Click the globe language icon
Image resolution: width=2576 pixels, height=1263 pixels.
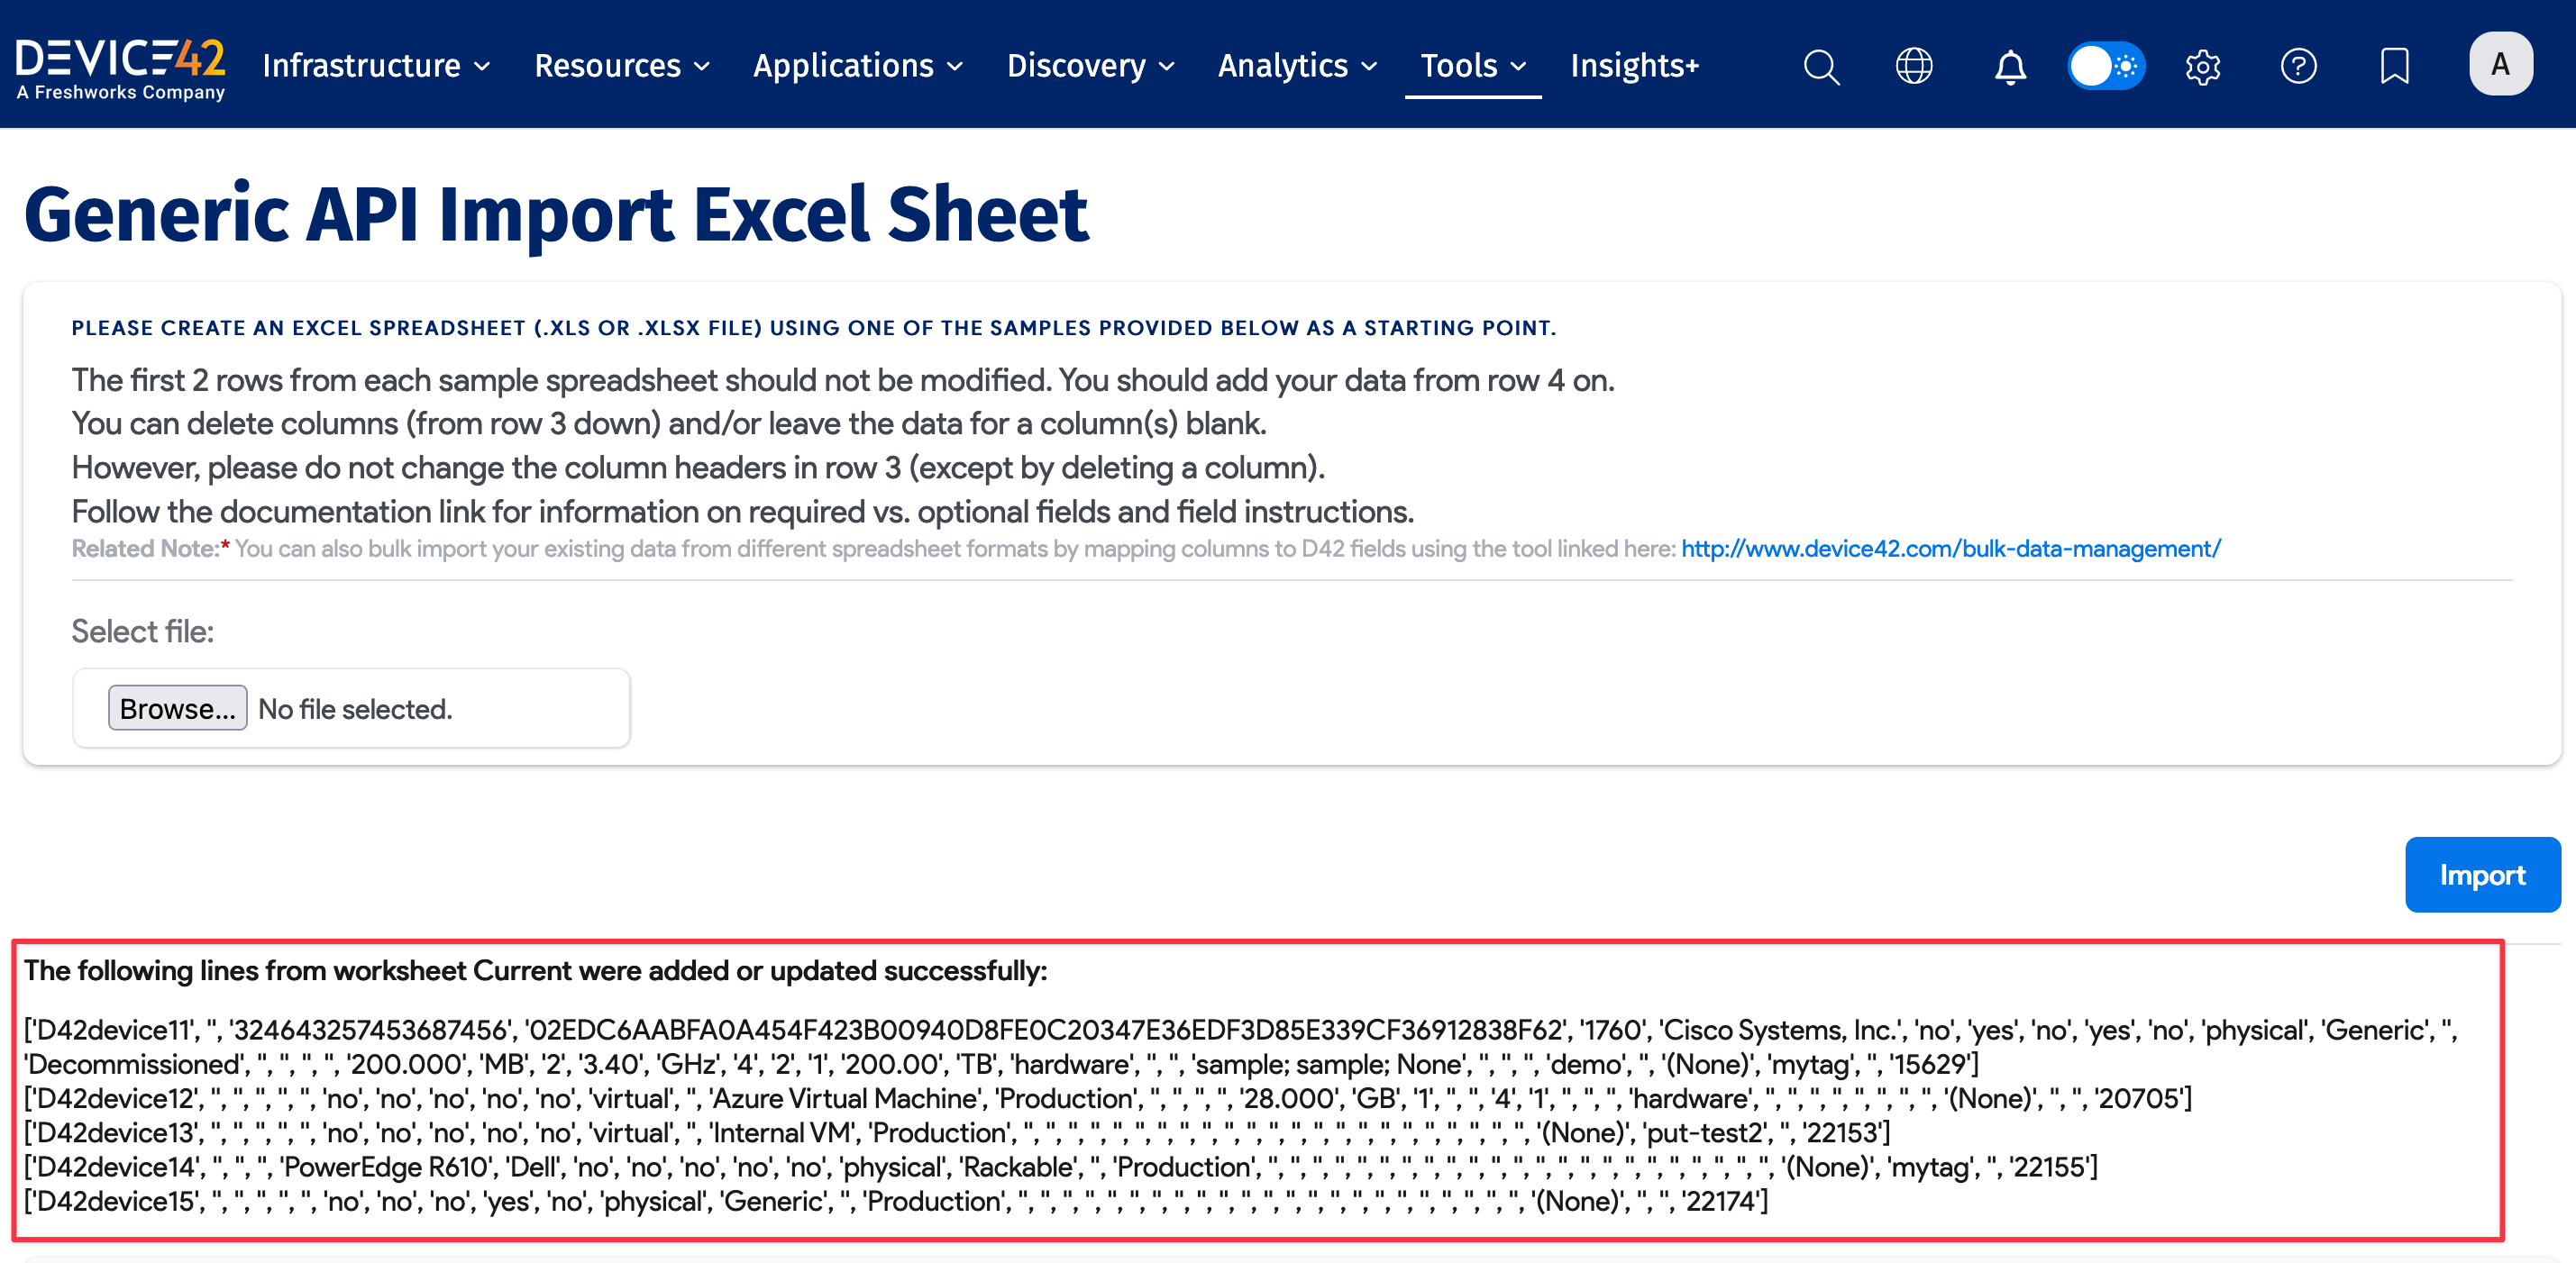point(1914,66)
